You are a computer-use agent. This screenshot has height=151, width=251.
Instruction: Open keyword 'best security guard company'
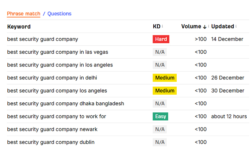pyautogui.click(x=43, y=39)
